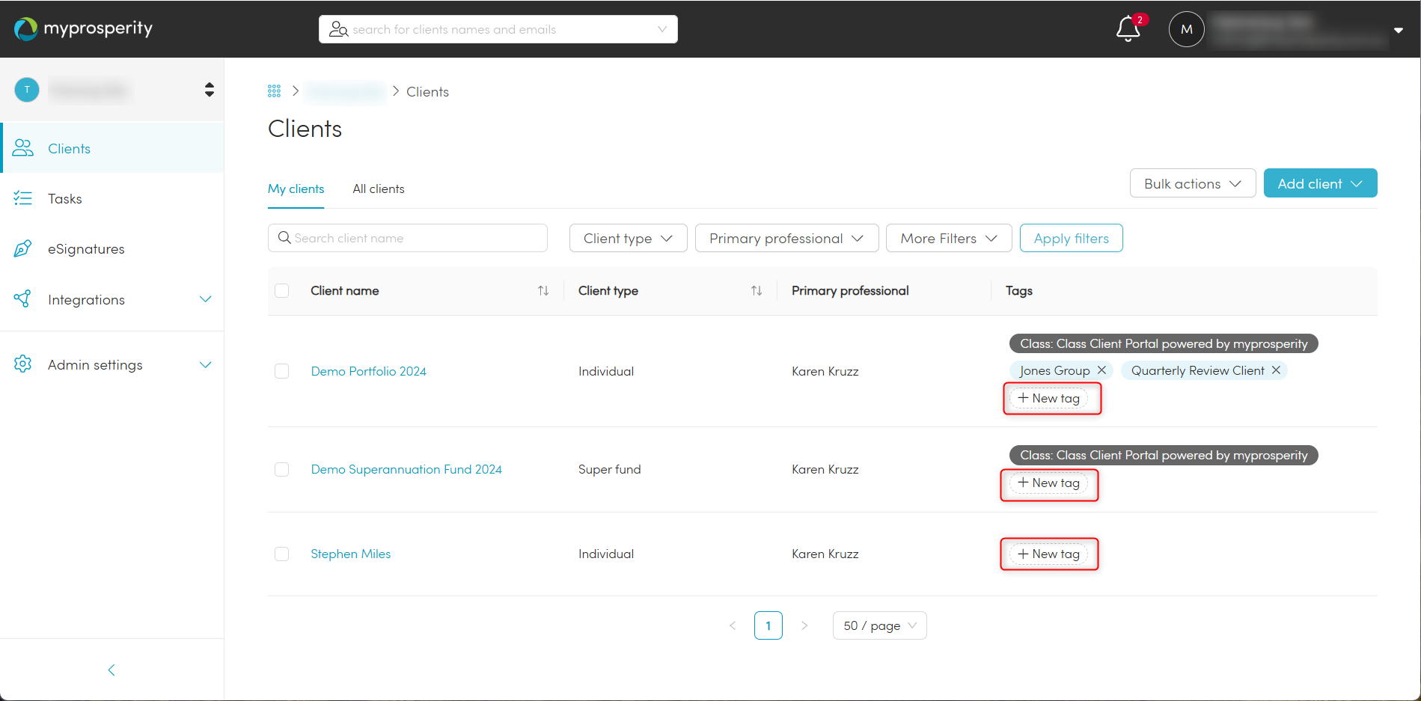
Task: Open the 50 / page size dropdown
Action: point(880,625)
